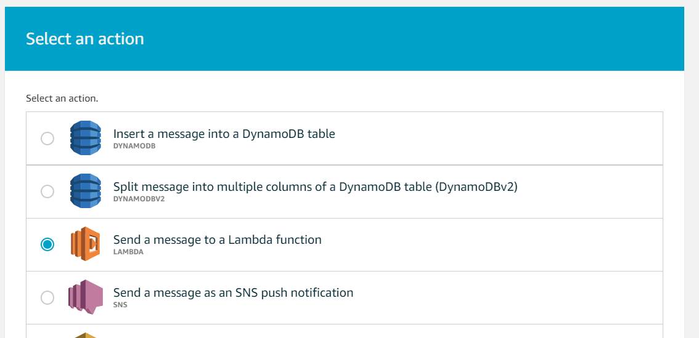Image resolution: width=699 pixels, height=338 pixels.
Task: Click the orange Lambda function icon
Action: click(85, 244)
